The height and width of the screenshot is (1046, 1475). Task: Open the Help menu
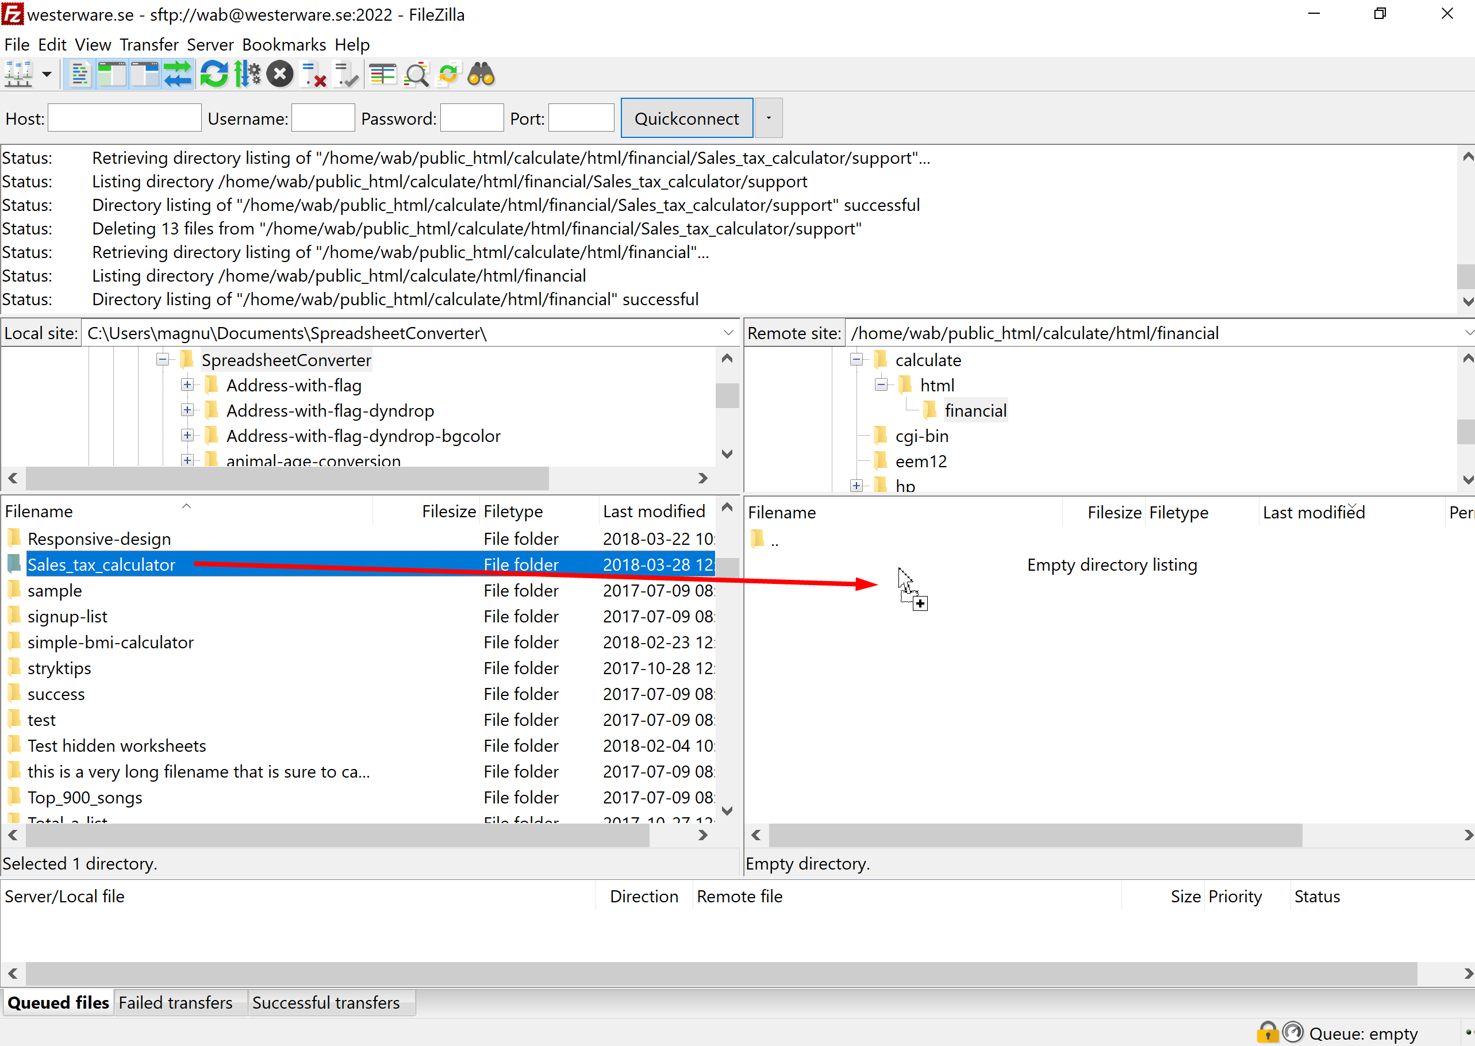(x=352, y=44)
